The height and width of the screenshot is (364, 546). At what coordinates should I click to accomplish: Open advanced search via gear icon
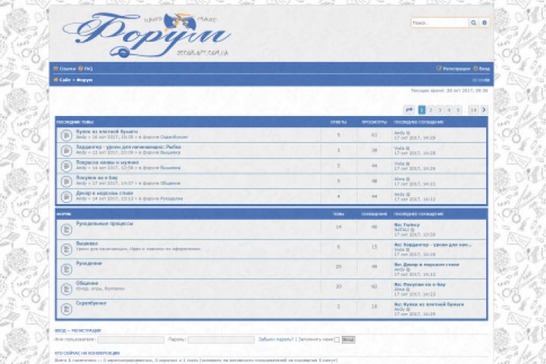pos(484,23)
